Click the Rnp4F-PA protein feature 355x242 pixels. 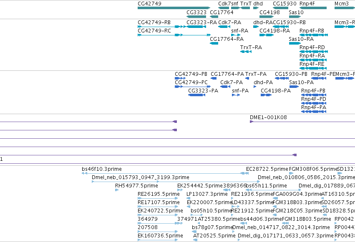pyautogui.click(x=314, y=112)
